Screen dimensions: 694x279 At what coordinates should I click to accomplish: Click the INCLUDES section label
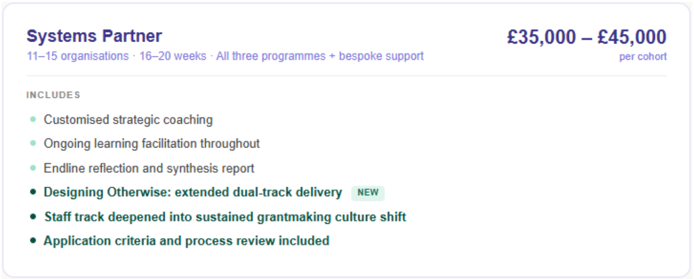point(53,95)
